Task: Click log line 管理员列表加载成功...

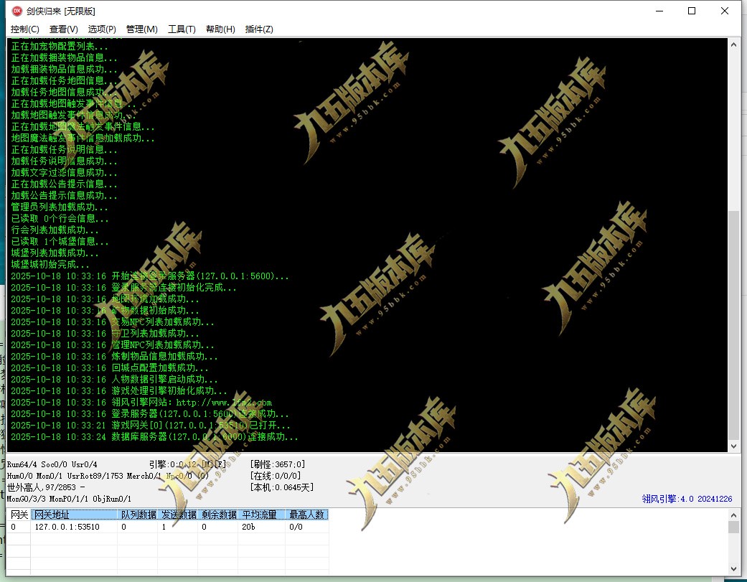Action: (60, 207)
